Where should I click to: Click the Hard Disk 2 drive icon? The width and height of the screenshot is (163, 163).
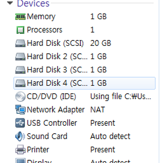click(20, 57)
